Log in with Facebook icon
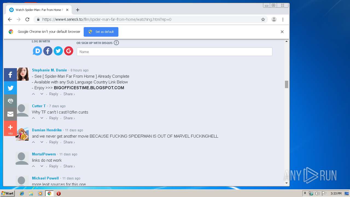Screen dimensions: 350x197 [x=48, y=51]
